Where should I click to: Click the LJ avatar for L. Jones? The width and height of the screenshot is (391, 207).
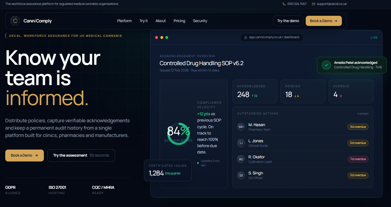241,143
